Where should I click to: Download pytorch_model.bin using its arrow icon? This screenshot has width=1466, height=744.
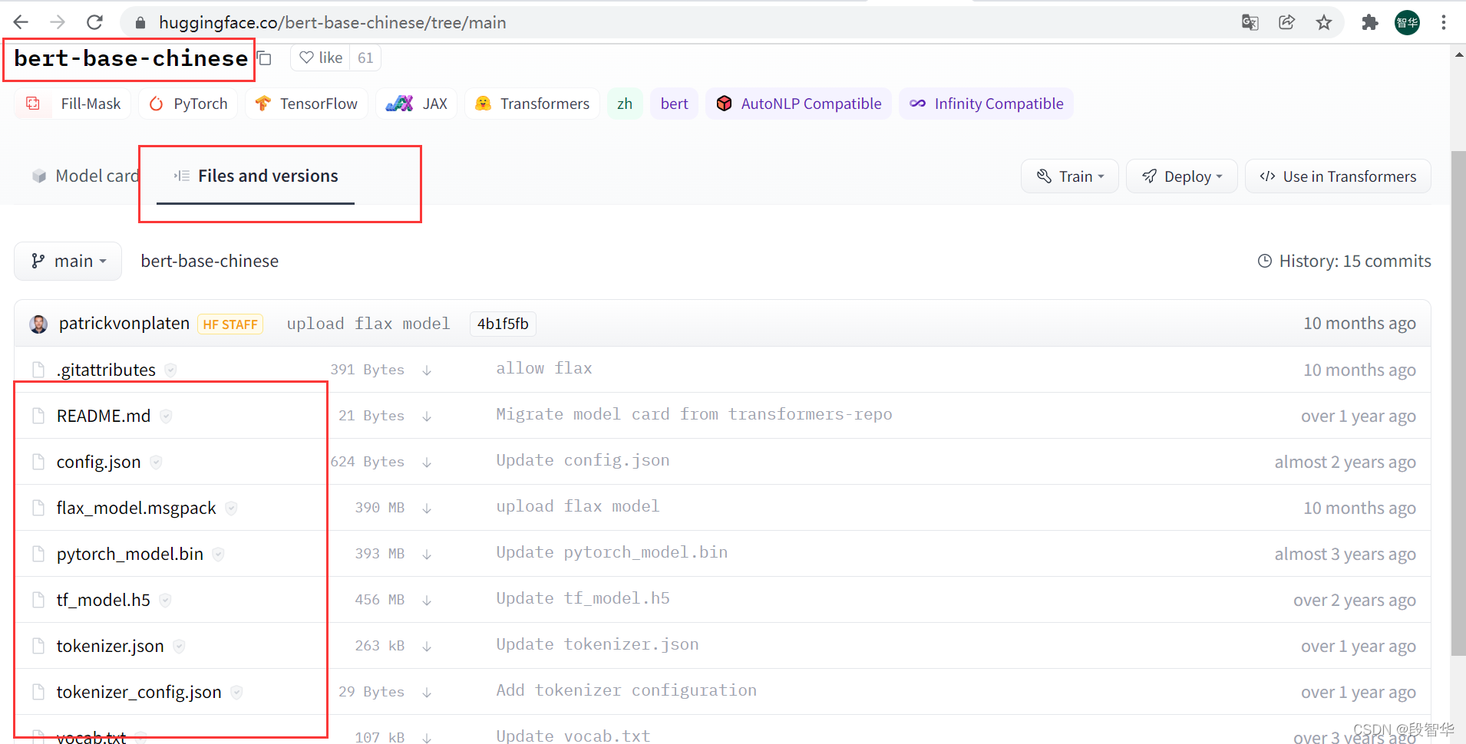pos(427,555)
